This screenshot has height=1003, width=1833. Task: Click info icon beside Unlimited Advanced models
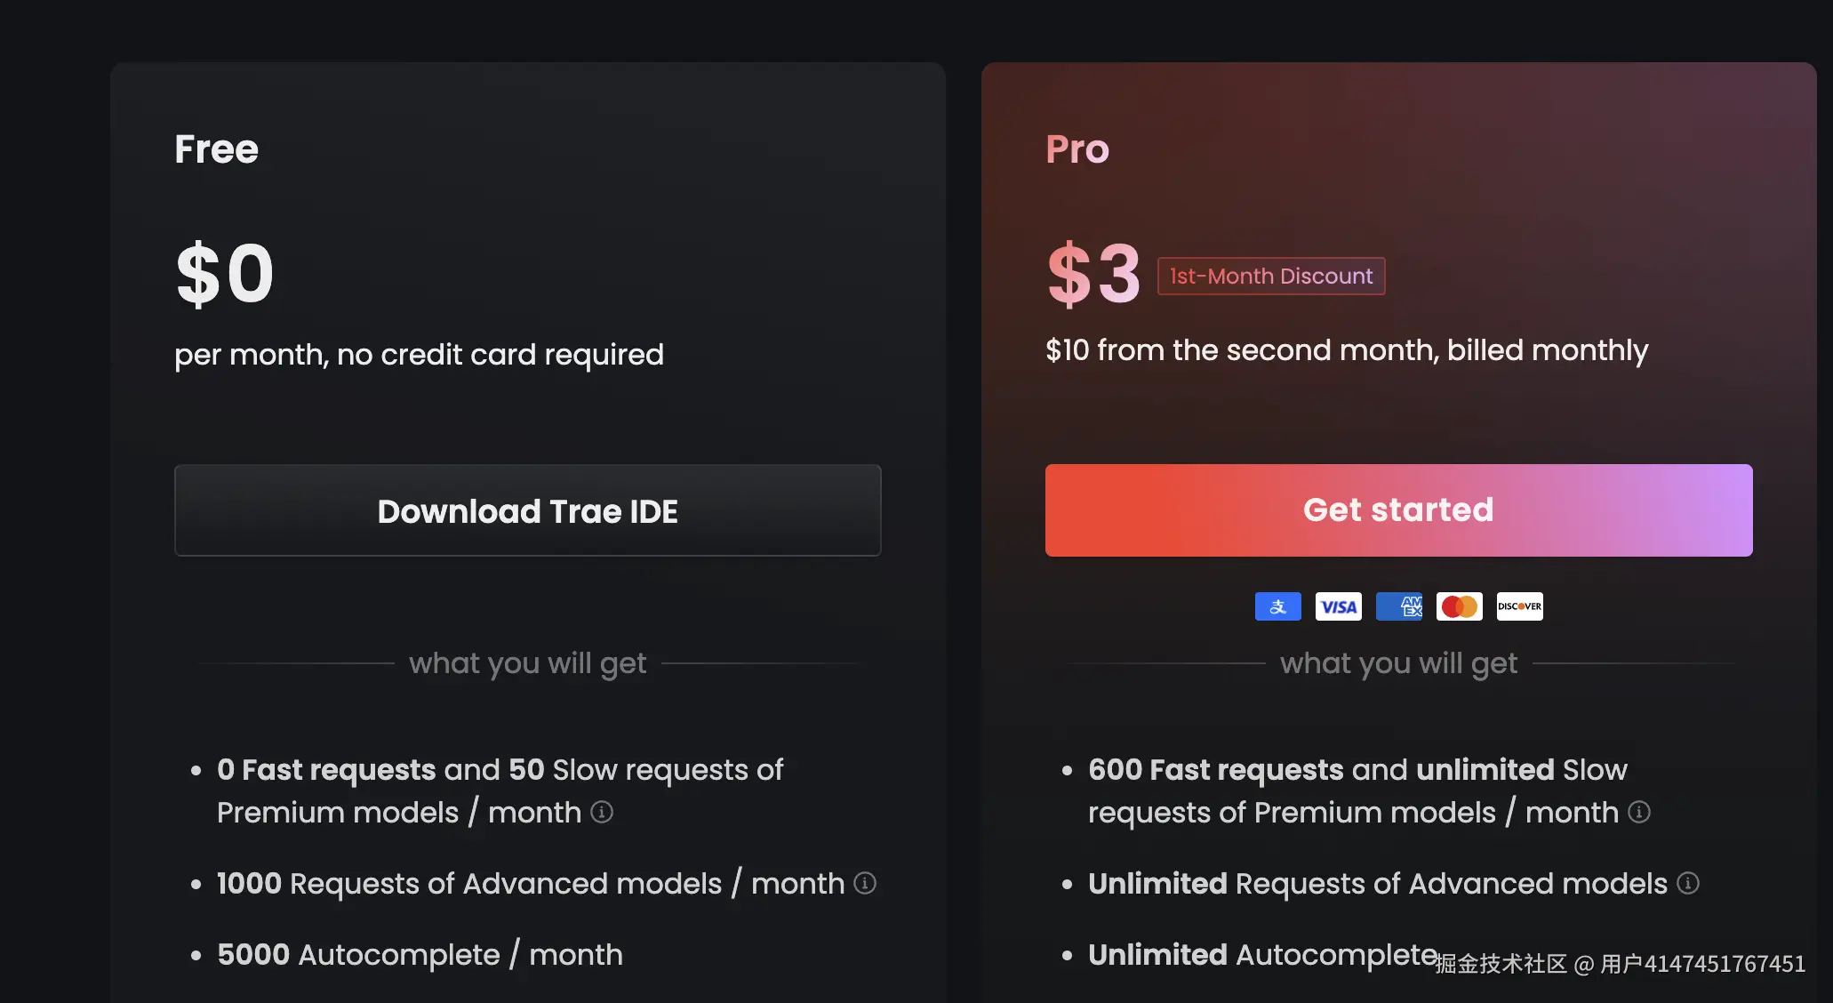[x=1688, y=883]
